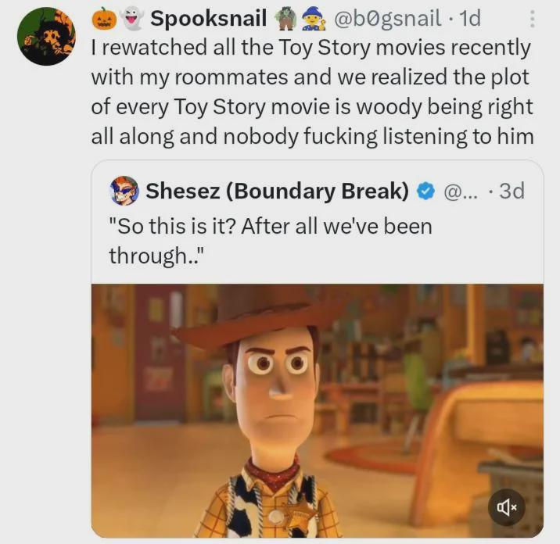Viewport: 560px width, 544px height.
Task: Click Shesez's verified blue checkmark badge
Action: point(425,191)
